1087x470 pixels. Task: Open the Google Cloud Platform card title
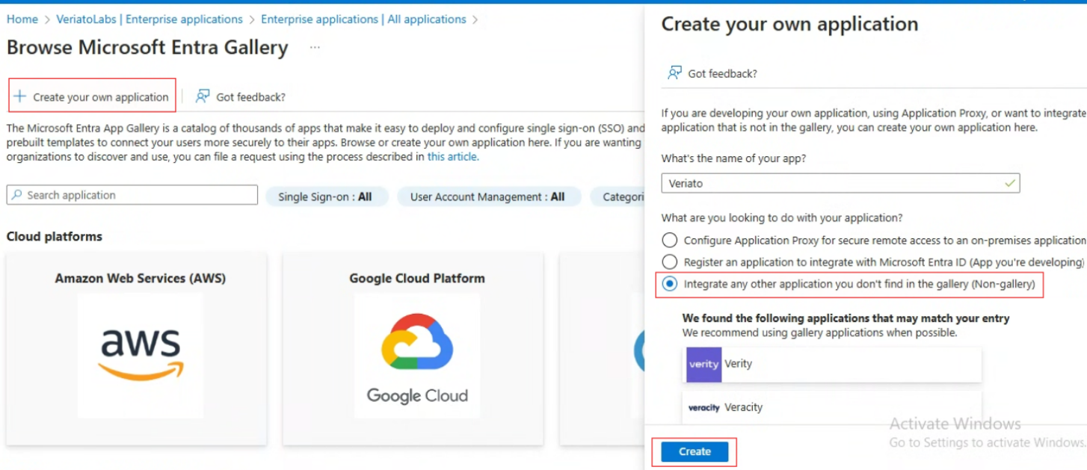tap(417, 279)
